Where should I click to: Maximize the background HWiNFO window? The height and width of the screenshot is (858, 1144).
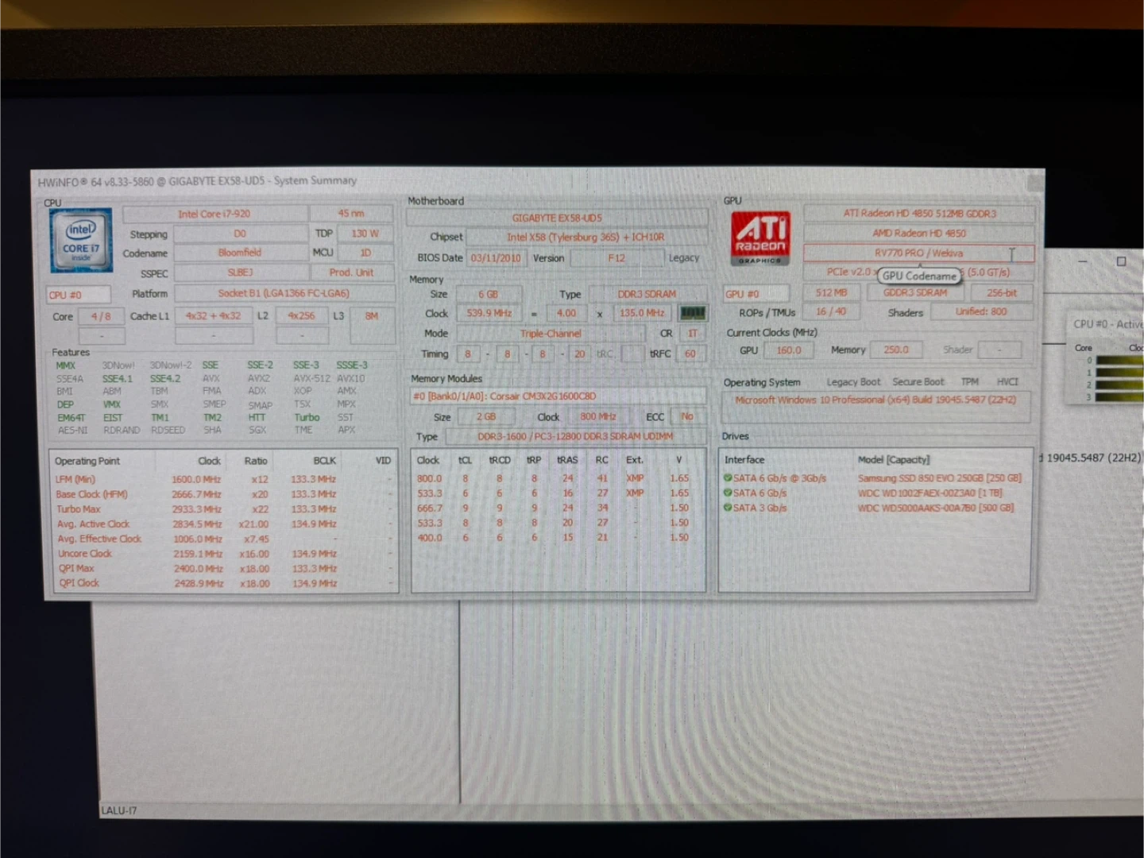pos(1121,261)
